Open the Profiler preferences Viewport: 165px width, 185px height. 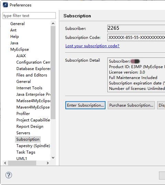[x=23, y=114]
